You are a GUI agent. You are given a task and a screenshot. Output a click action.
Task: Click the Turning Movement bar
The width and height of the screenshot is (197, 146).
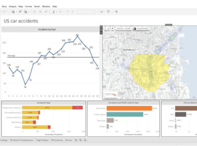pyautogui.click(x=31, y=112)
